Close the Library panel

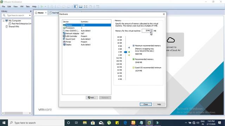click(x=31, y=11)
